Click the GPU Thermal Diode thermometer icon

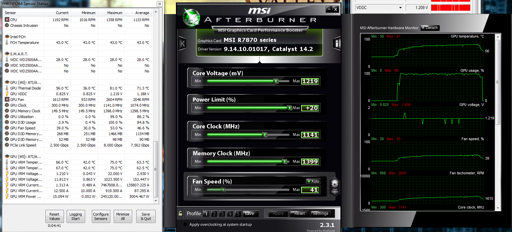click(7, 88)
